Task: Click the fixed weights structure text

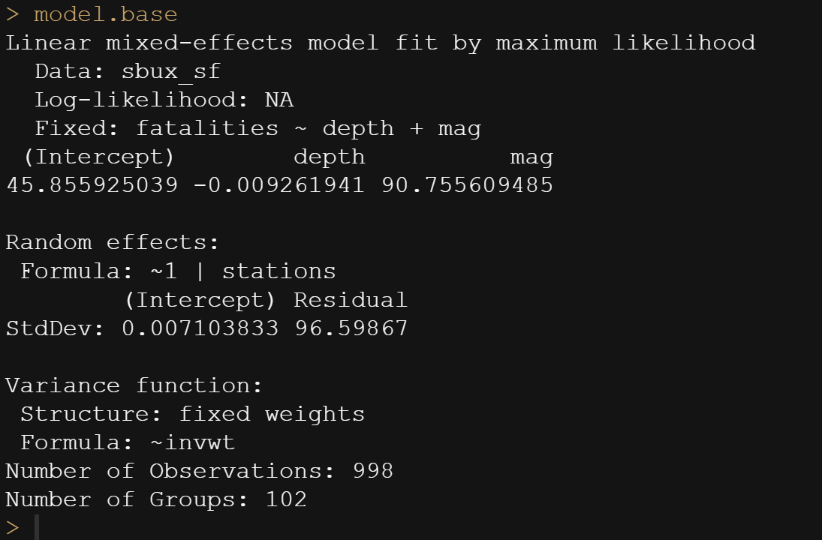Action: coord(272,414)
